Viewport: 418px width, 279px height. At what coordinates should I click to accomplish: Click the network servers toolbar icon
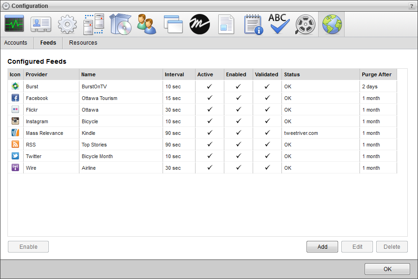93,24
